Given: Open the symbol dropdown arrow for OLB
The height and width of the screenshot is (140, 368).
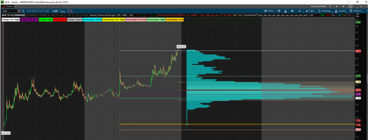Looking at the screenshot, I should pyautogui.click(x=19, y=11).
